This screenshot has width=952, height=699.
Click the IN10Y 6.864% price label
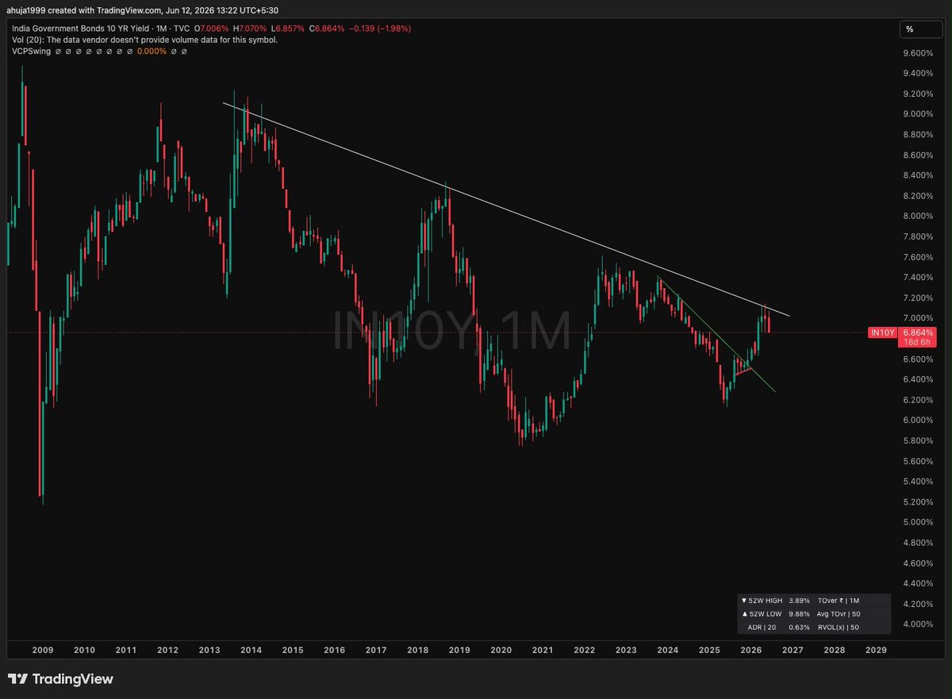click(903, 332)
